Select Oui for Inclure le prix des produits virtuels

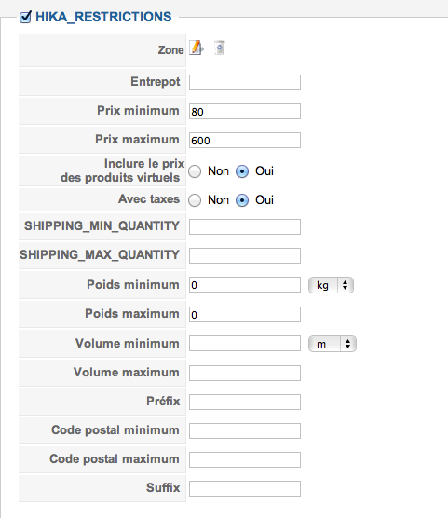(x=242, y=171)
